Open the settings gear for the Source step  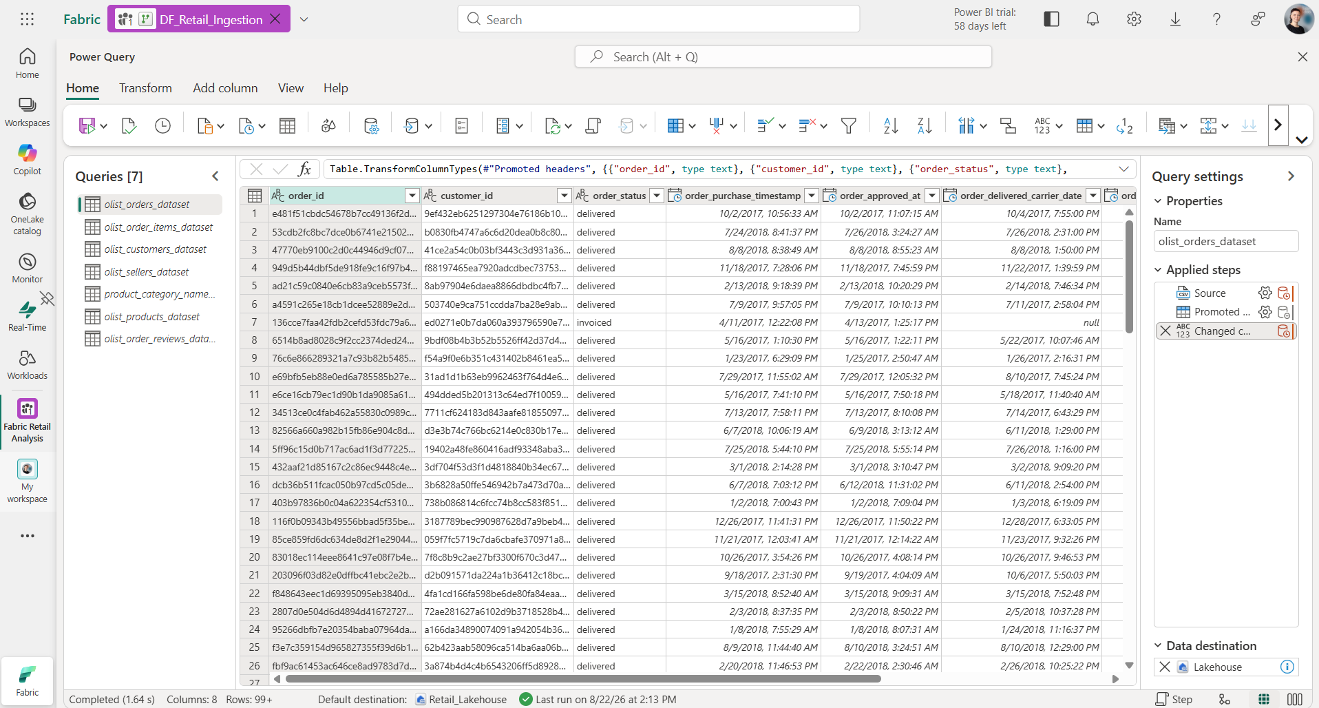coord(1265,293)
